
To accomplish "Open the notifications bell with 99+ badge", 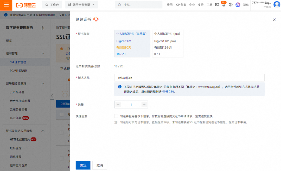I will [224, 5].
